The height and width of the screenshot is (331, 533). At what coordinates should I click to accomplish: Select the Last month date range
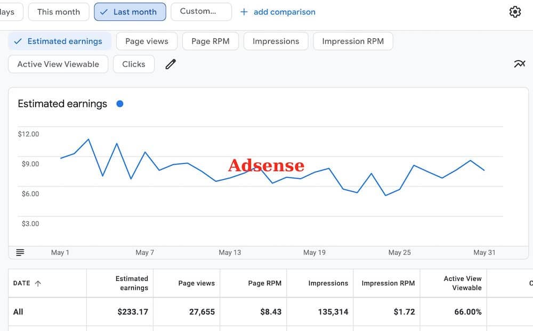[x=130, y=12]
